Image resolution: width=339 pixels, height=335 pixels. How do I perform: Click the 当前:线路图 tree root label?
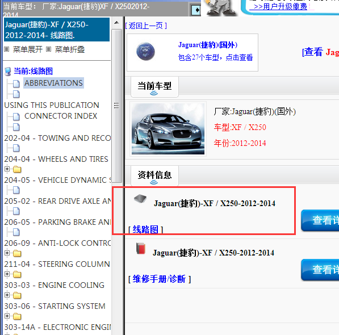(x=33, y=71)
